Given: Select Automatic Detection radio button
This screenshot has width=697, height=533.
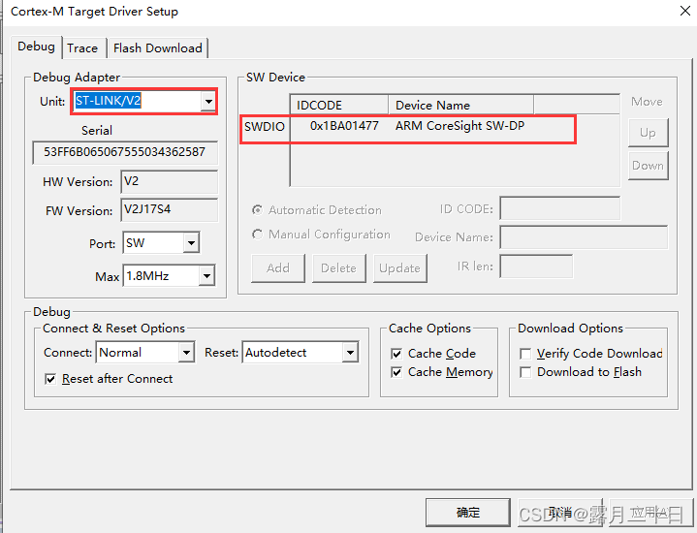Looking at the screenshot, I should click(x=257, y=210).
